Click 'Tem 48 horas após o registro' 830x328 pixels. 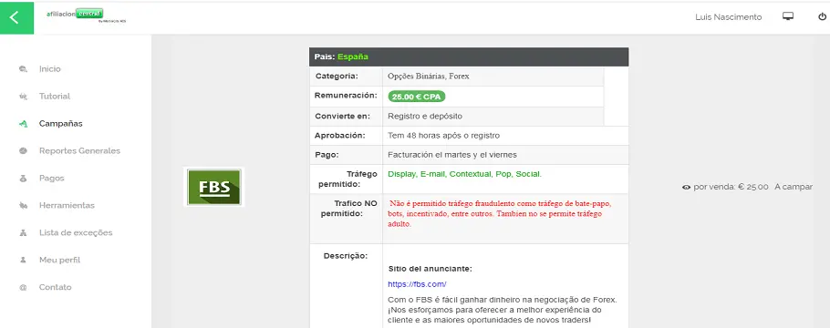(443, 136)
